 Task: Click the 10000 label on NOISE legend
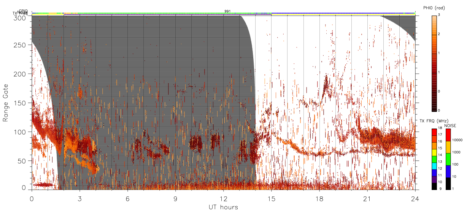(x=458, y=140)
